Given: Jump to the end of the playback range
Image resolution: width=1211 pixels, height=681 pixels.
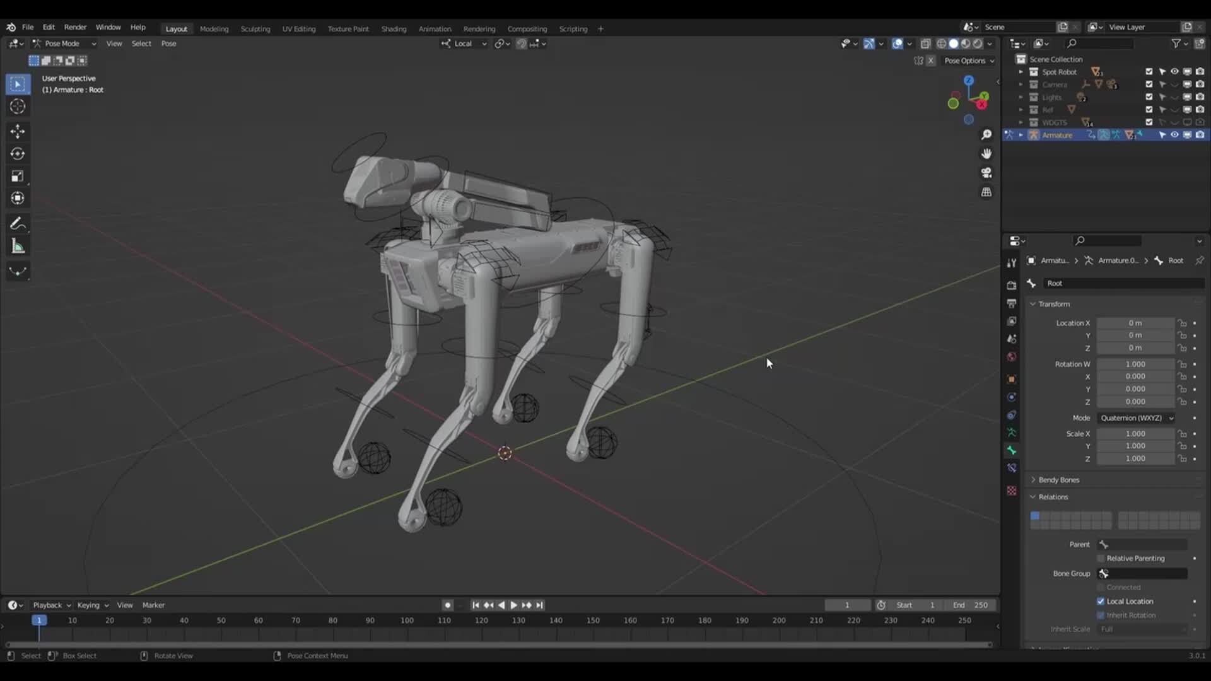Looking at the screenshot, I should pos(539,605).
